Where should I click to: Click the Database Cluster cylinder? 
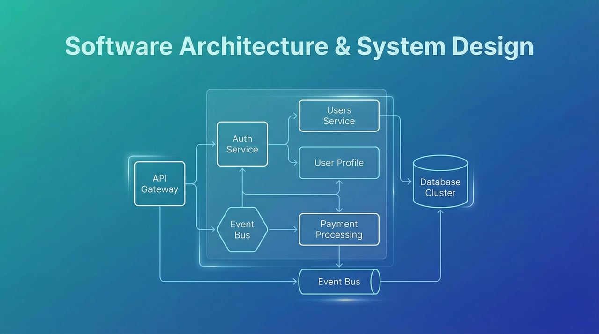440,182
